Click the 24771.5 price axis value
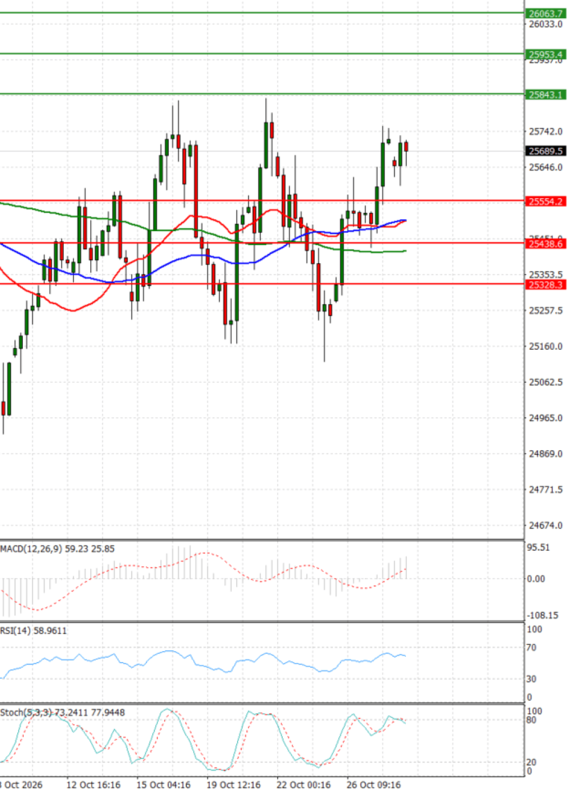Screen dimensions: 570x791 (x=545, y=490)
